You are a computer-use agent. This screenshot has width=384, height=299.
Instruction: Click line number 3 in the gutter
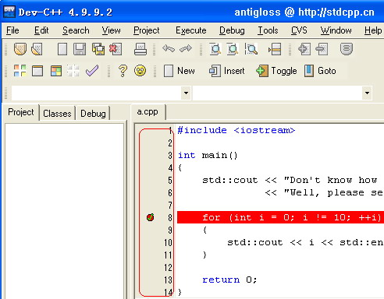[x=170, y=155]
